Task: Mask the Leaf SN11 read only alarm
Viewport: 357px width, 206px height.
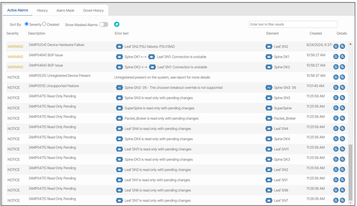Action: tap(336, 149)
